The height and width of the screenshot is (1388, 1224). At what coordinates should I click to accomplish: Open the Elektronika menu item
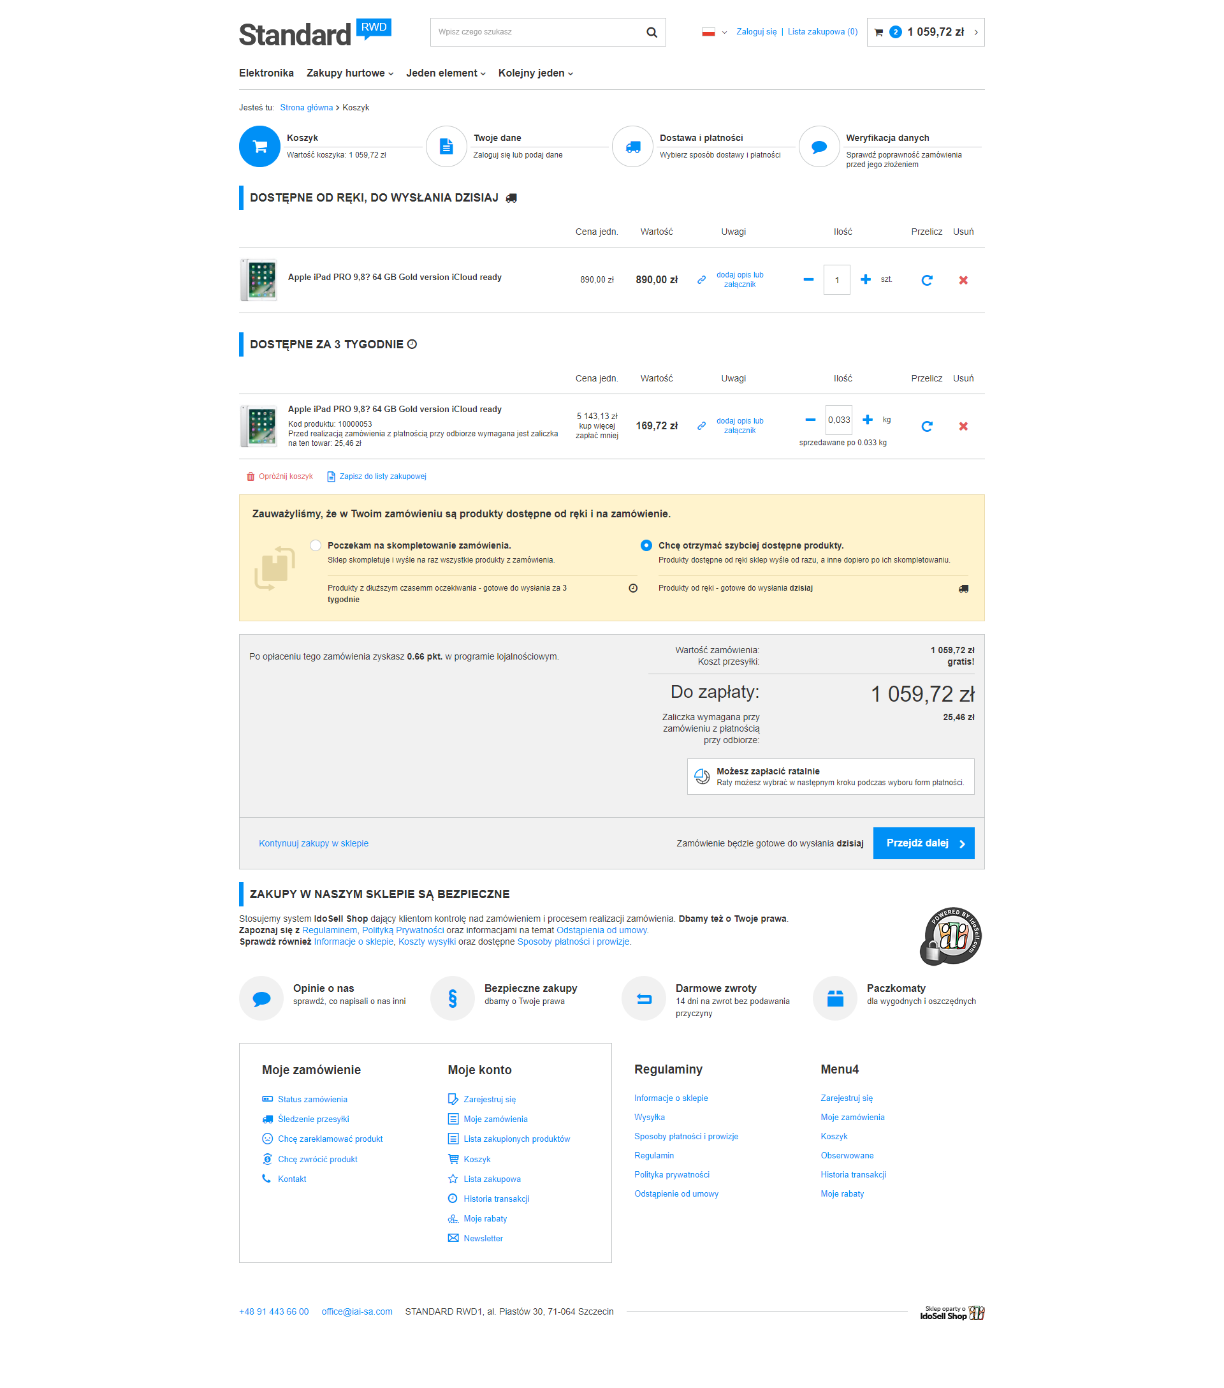pyautogui.click(x=266, y=73)
